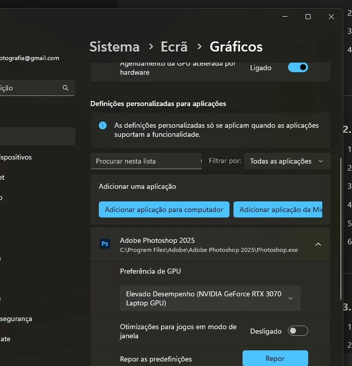Maximize the Settings window
This screenshot has width=352, height=366.
click(308, 17)
